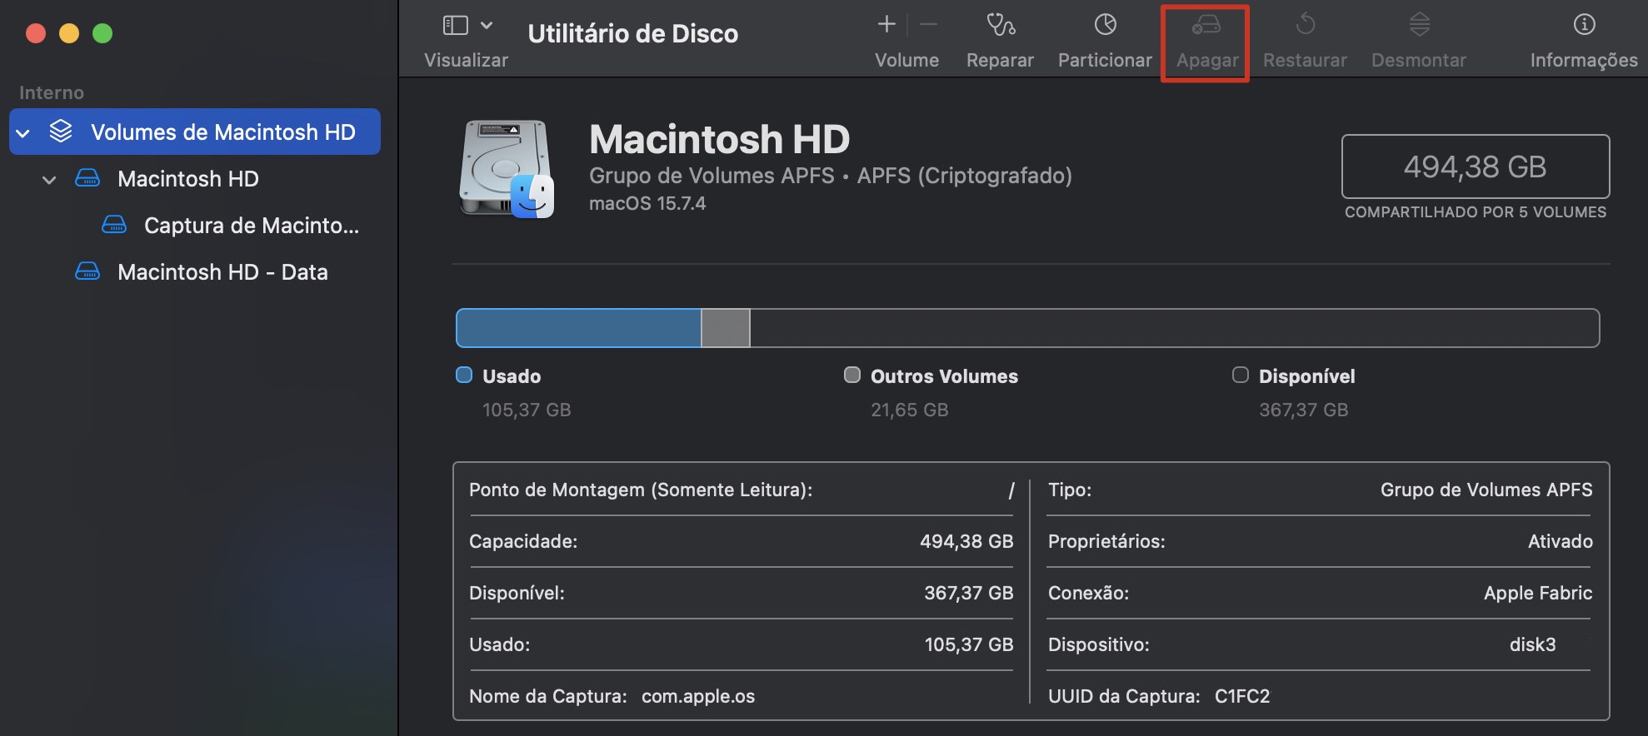Click the Conexão Apple Fabric value
The image size is (1648, 736).
coord(1538,593)
